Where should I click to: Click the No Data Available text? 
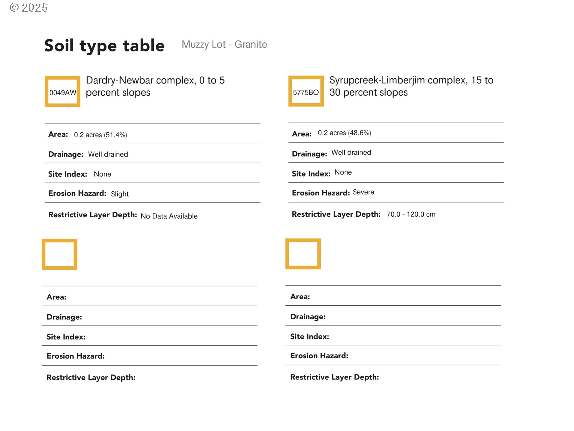169,216
